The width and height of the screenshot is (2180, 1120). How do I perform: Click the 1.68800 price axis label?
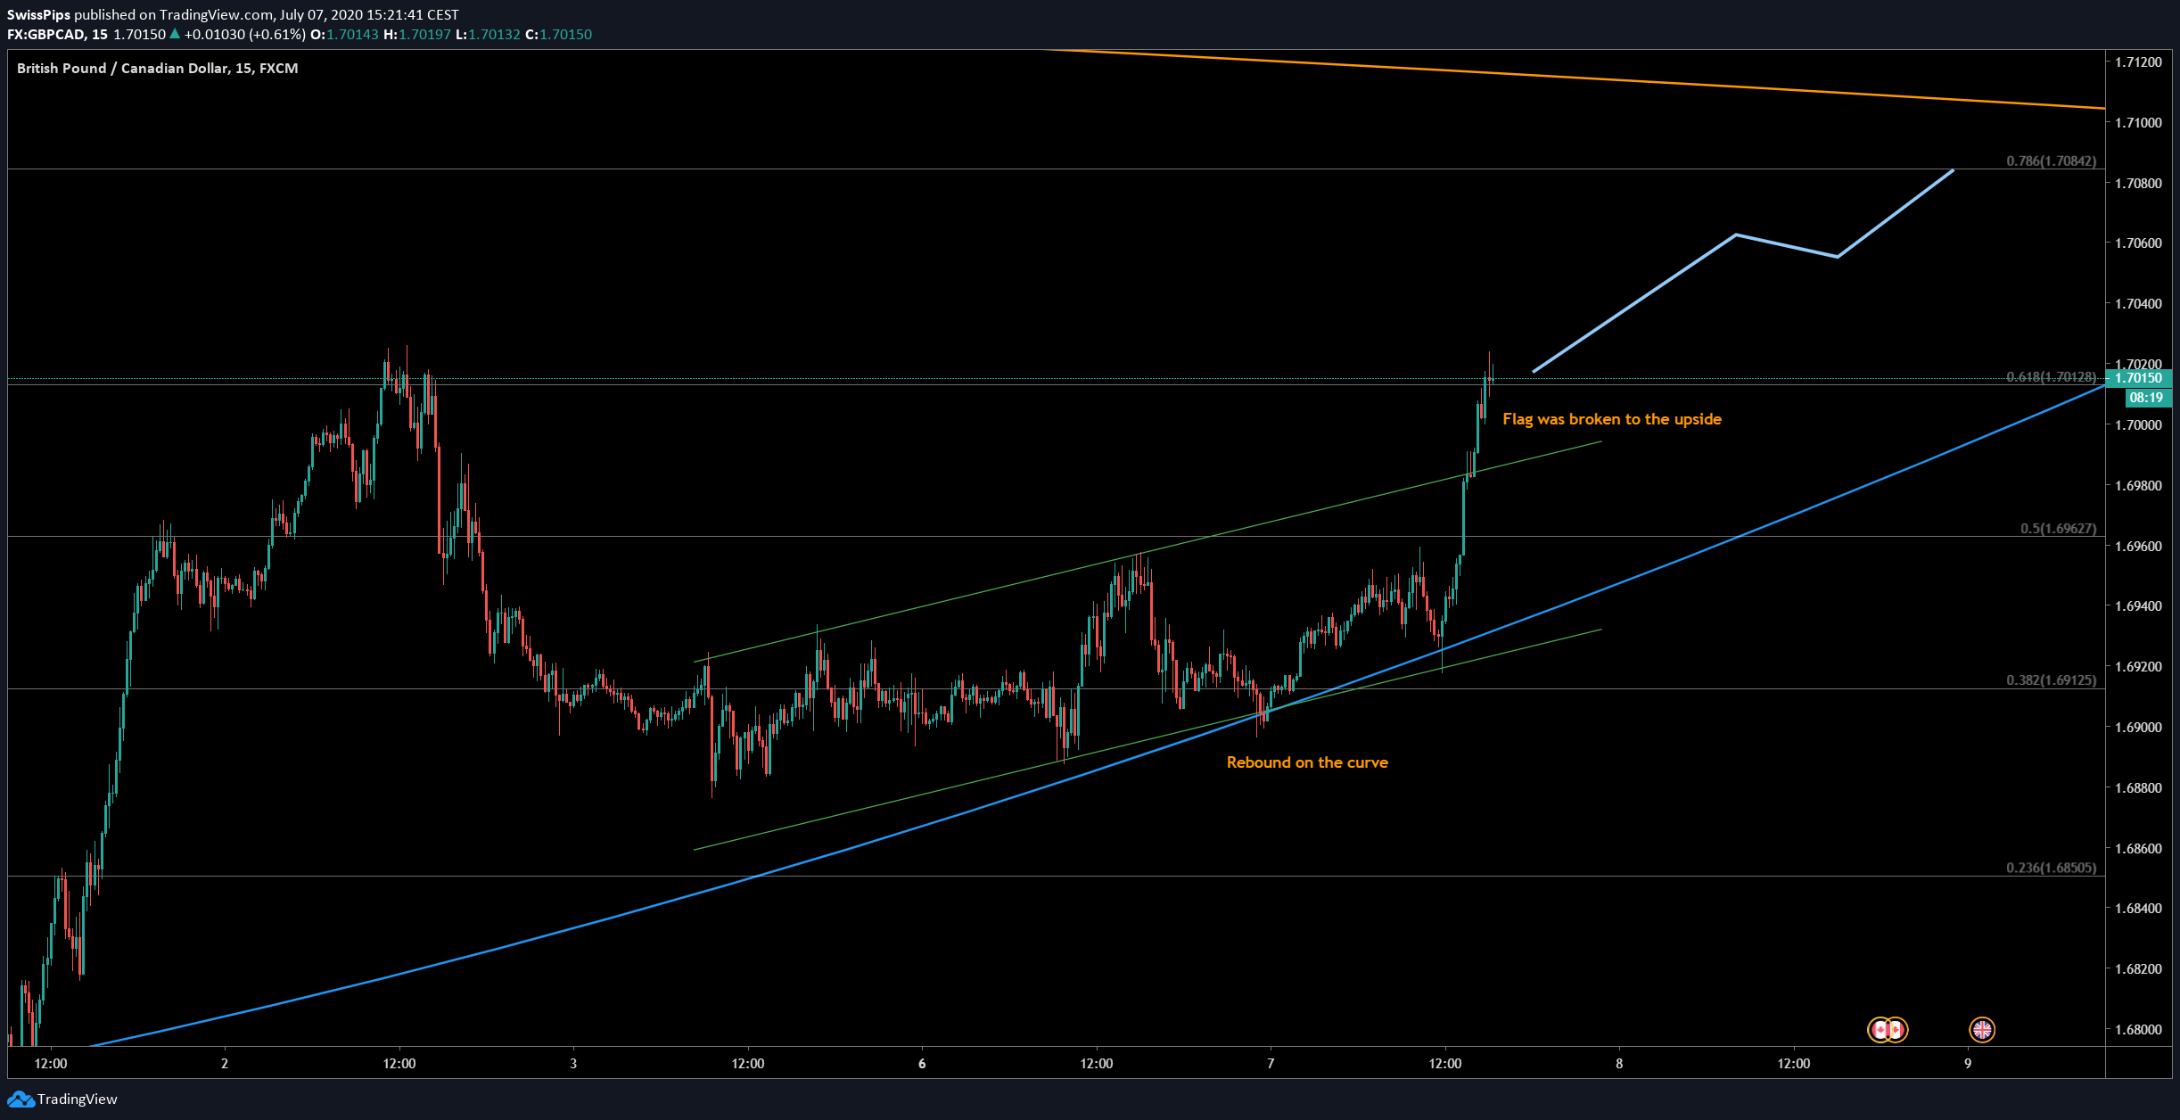2138,787
